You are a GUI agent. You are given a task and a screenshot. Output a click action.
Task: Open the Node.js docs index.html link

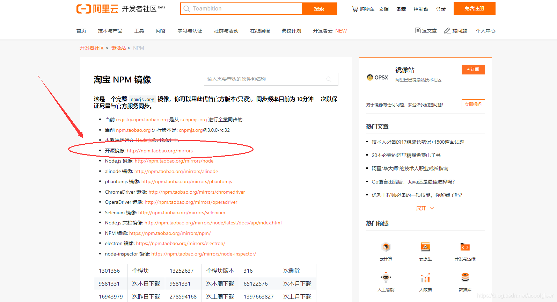[x=213, y=223]
